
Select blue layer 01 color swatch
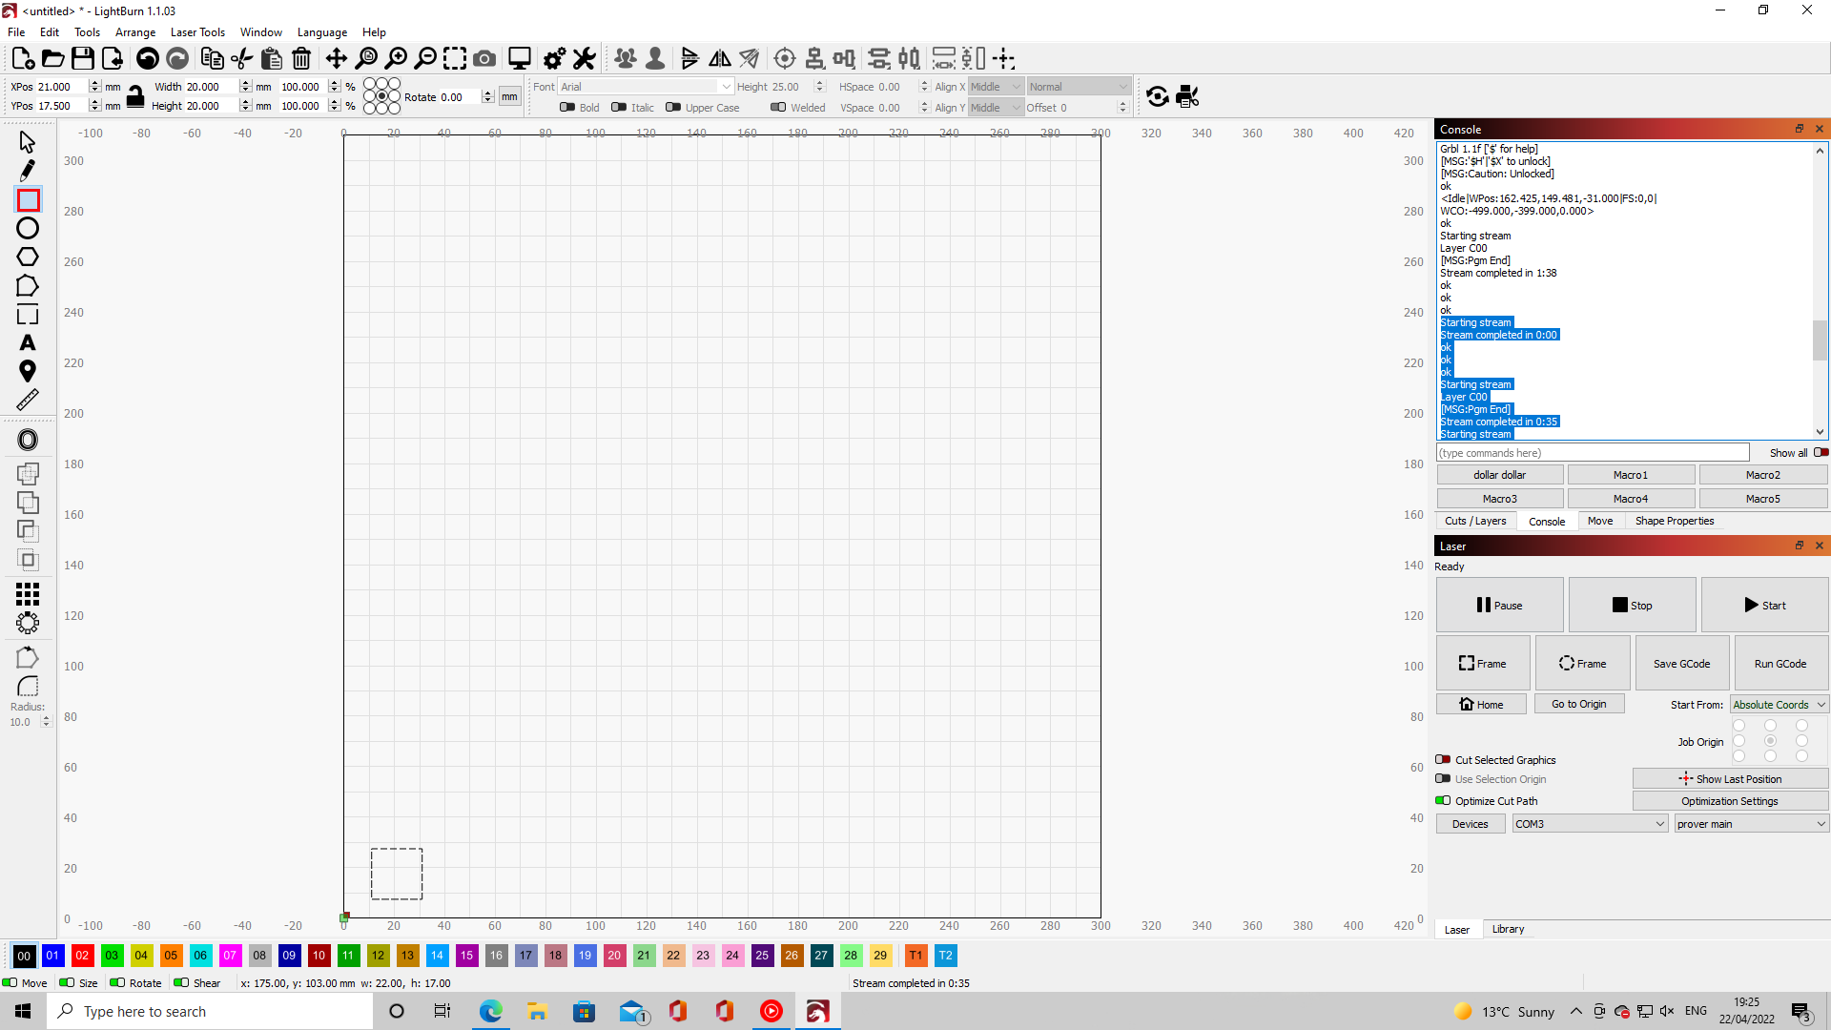52,955
